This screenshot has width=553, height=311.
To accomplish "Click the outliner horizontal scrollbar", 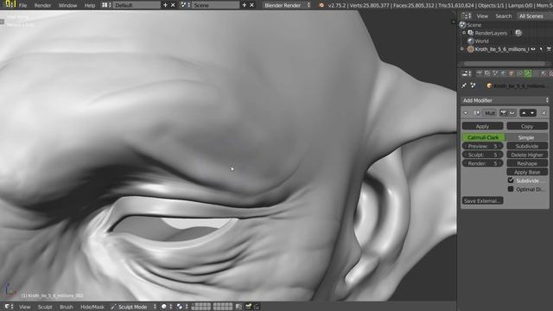I will pos(505,64).
